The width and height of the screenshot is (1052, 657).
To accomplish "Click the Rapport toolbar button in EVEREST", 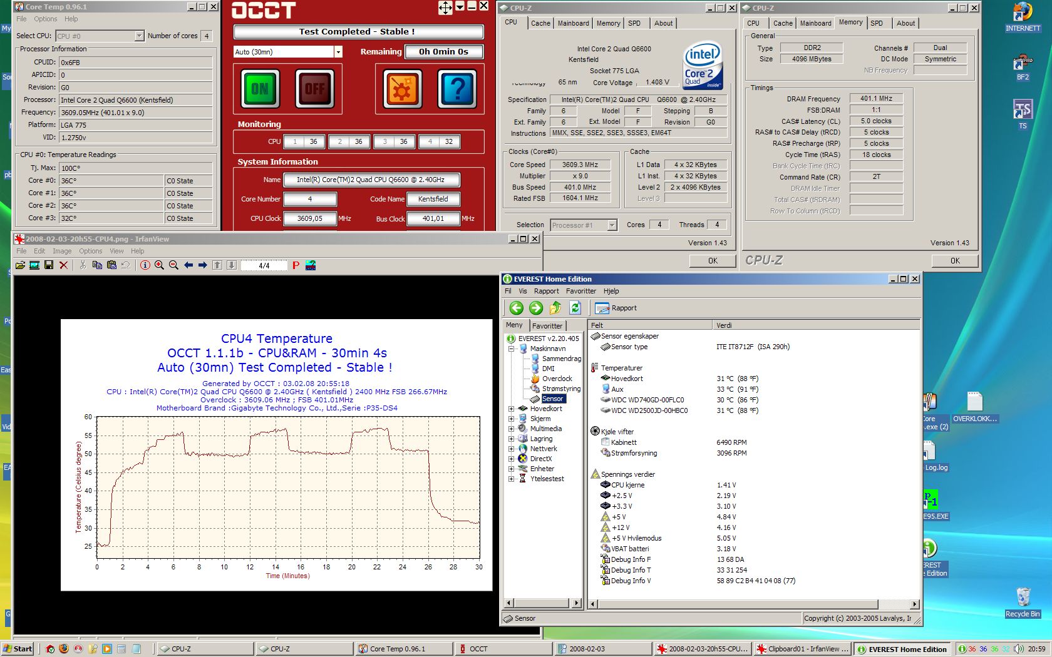I will pyautogui.click(x=616, y=308).
